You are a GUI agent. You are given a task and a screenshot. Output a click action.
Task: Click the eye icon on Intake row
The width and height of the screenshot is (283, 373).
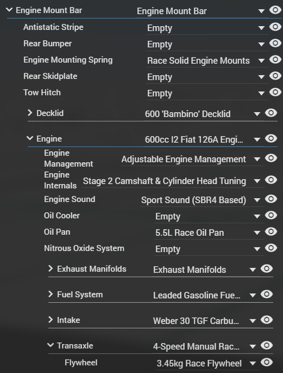(x=267, y=320)
